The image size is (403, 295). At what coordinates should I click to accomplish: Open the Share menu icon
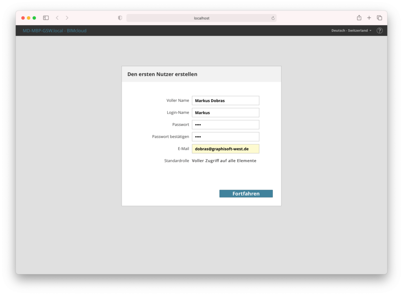point(359,18)
